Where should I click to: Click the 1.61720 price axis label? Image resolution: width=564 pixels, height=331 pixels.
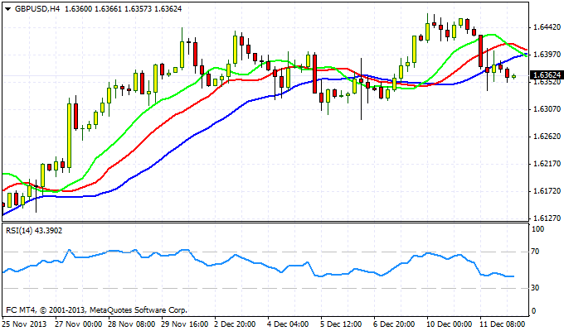[547, 191]
